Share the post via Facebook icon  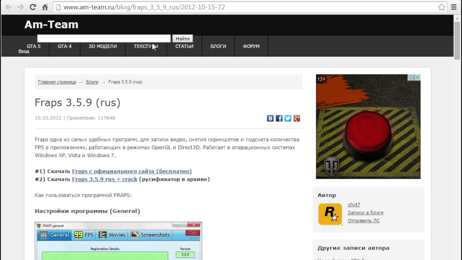pyautogui.click(x=279, y=118)
